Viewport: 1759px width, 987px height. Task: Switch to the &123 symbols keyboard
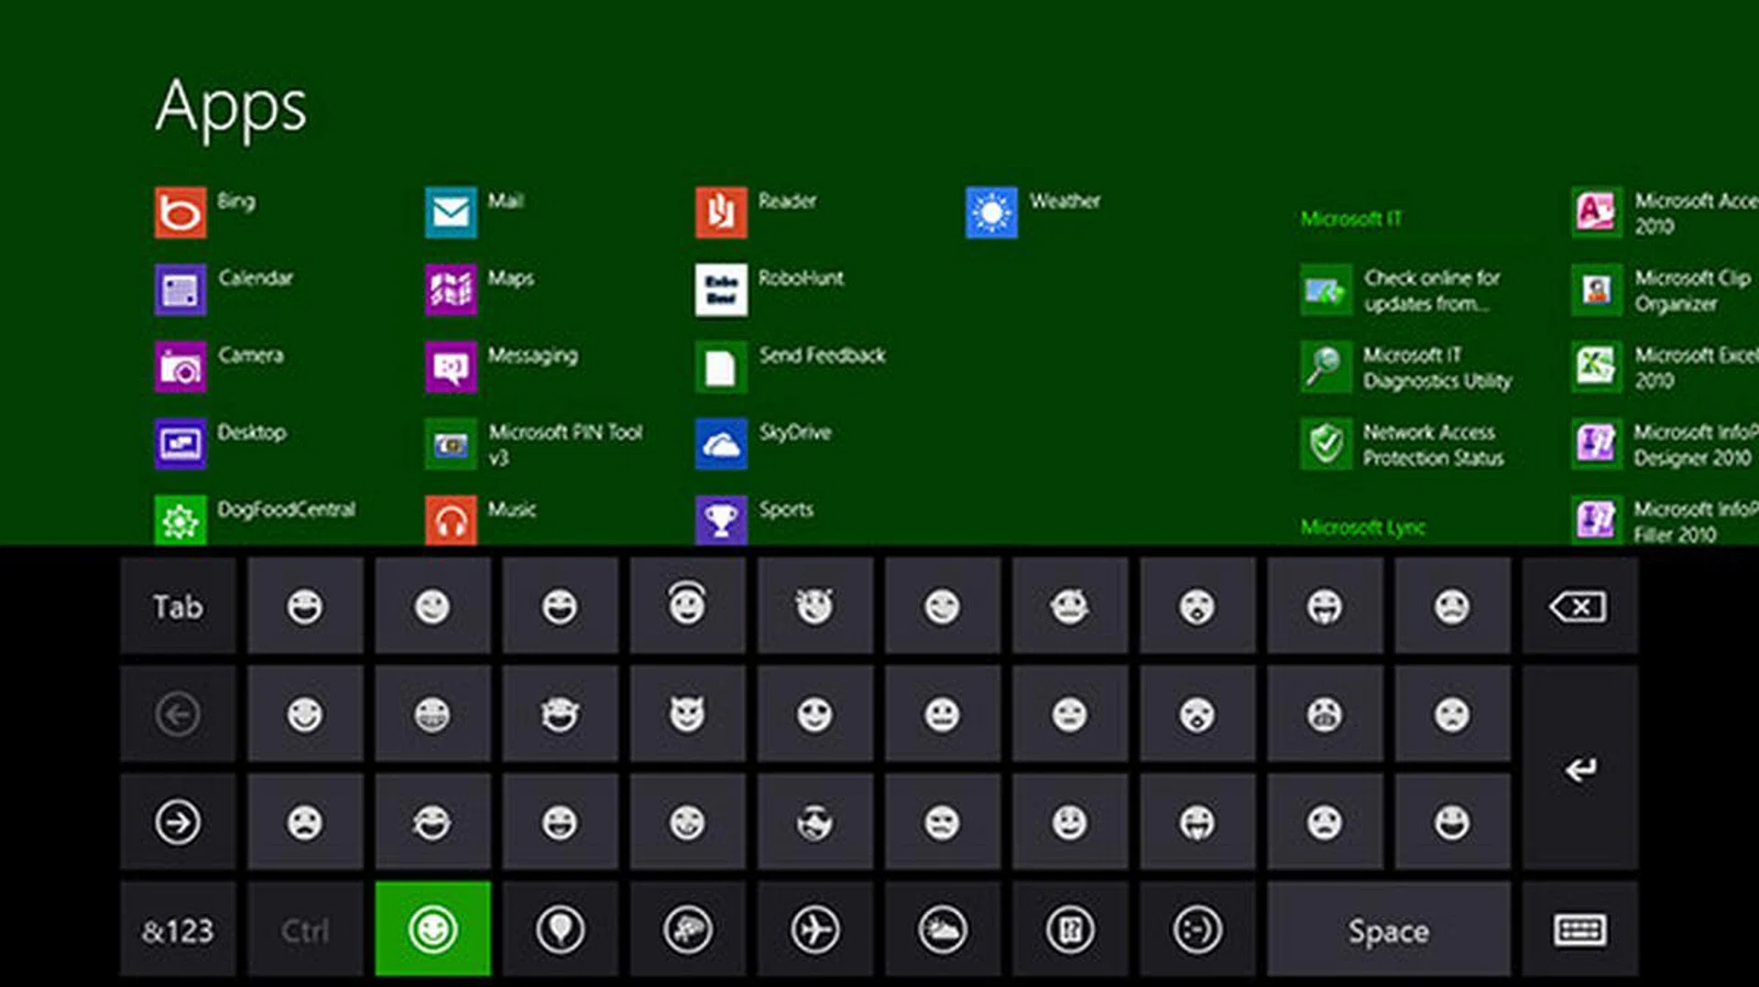(178, 929)
